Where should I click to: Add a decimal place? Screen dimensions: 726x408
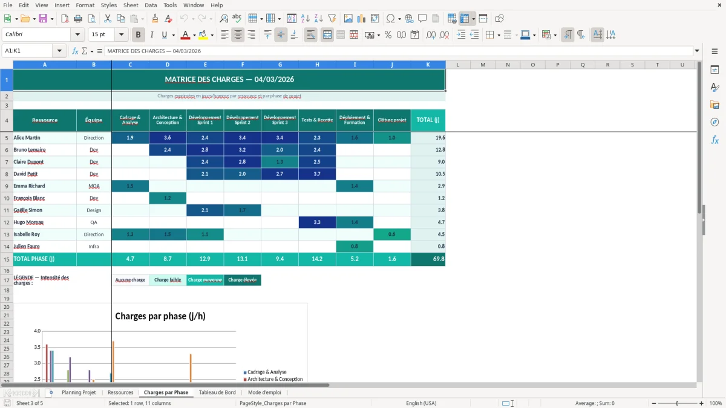coord(431,35)
